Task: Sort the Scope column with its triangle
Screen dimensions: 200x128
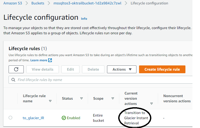Action: (113, 98)
